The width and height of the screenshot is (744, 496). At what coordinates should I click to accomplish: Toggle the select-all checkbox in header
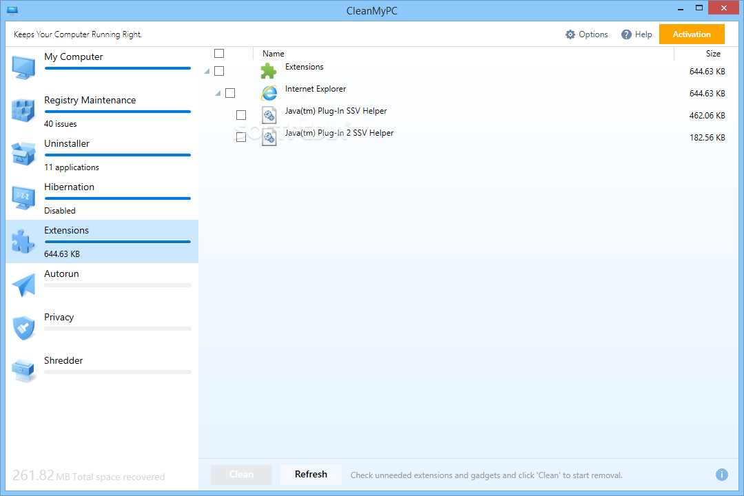click(x=219, y=53)
